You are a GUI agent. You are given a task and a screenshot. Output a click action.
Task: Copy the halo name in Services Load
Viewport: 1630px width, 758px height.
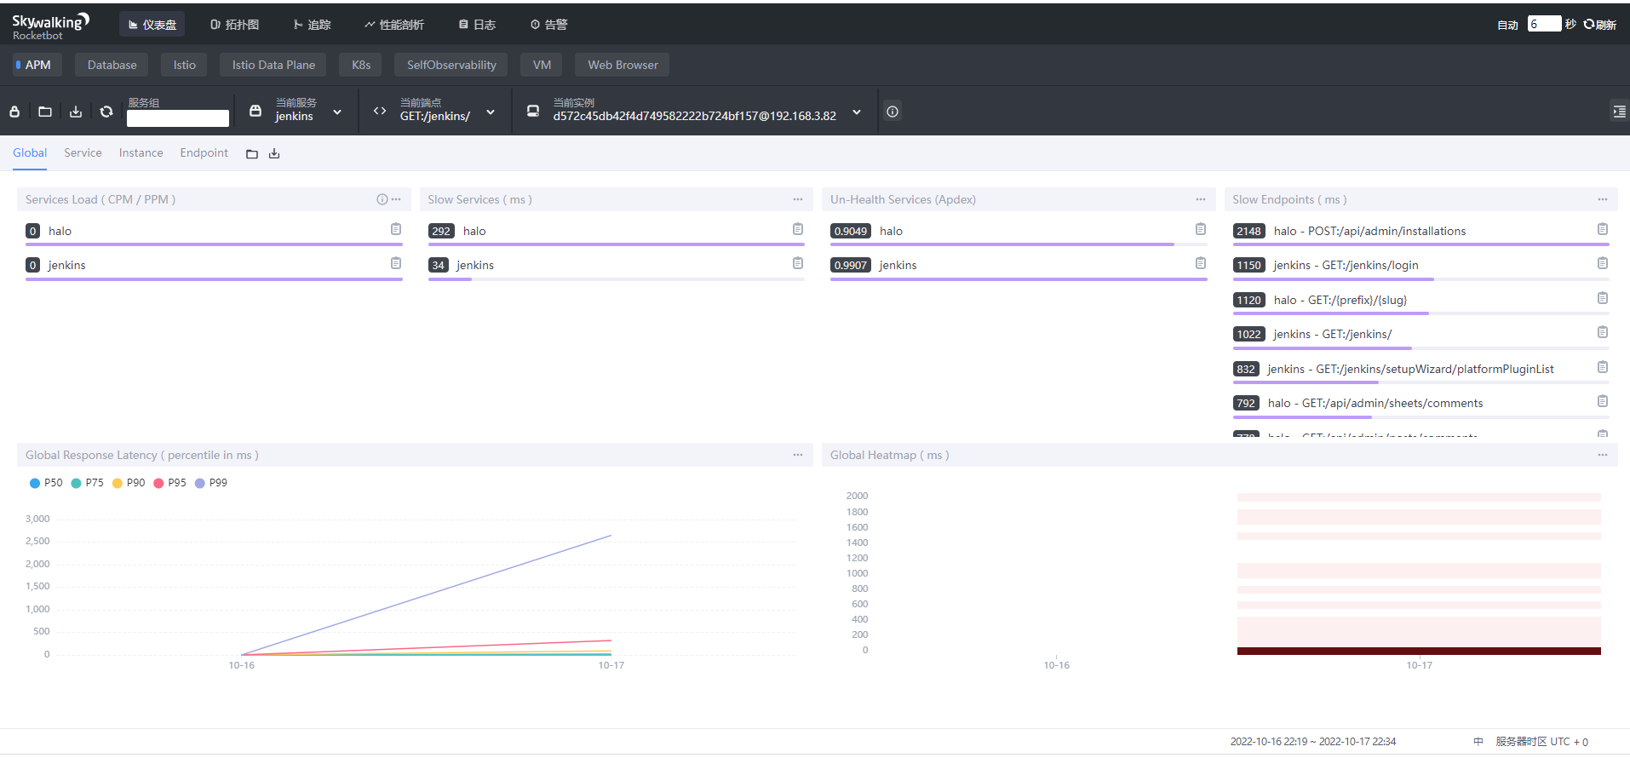396,229
